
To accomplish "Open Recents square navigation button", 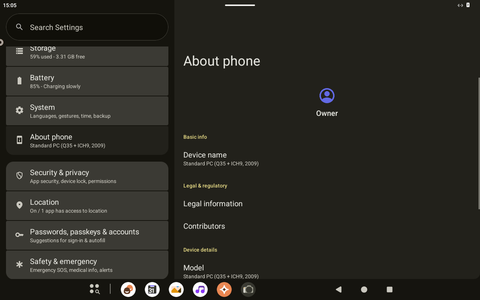I will click(x=389, y=289).
